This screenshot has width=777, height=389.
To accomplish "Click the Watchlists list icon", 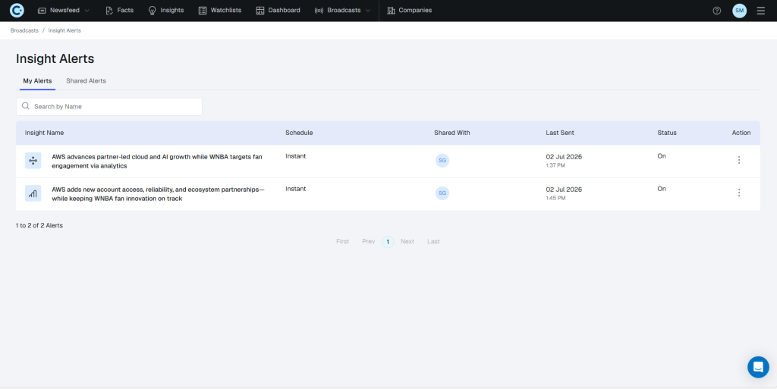I will pyautogui.click(x=202, y=11).
